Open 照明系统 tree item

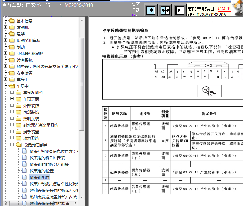tap(31, 119)
